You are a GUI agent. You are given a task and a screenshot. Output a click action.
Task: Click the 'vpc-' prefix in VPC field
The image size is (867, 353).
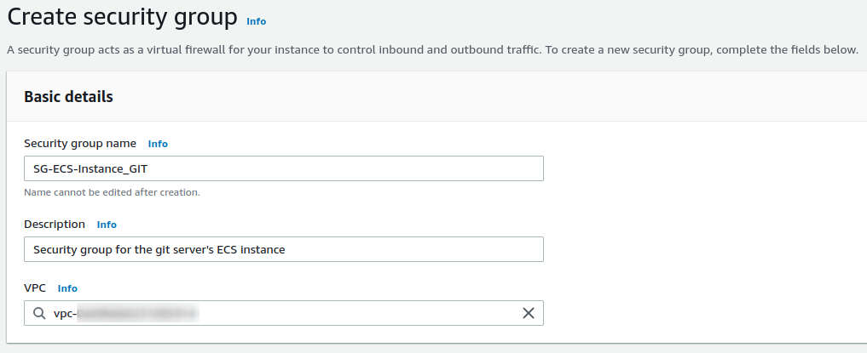click(x=65, y=314)
